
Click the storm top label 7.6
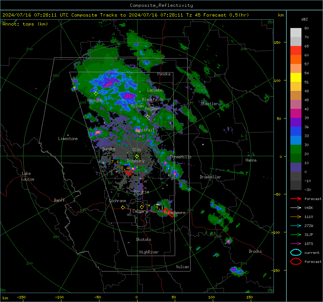[x=115, y=162]
